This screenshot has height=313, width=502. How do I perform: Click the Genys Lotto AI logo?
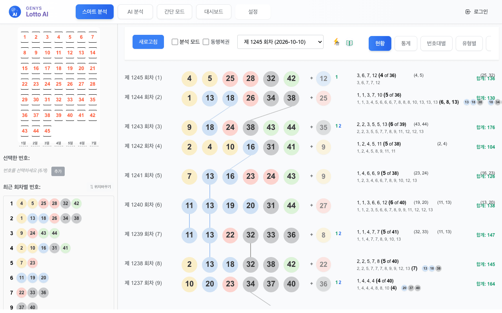coord(29,12)
